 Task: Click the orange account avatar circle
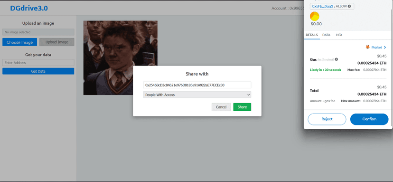(x=315, y=16)
